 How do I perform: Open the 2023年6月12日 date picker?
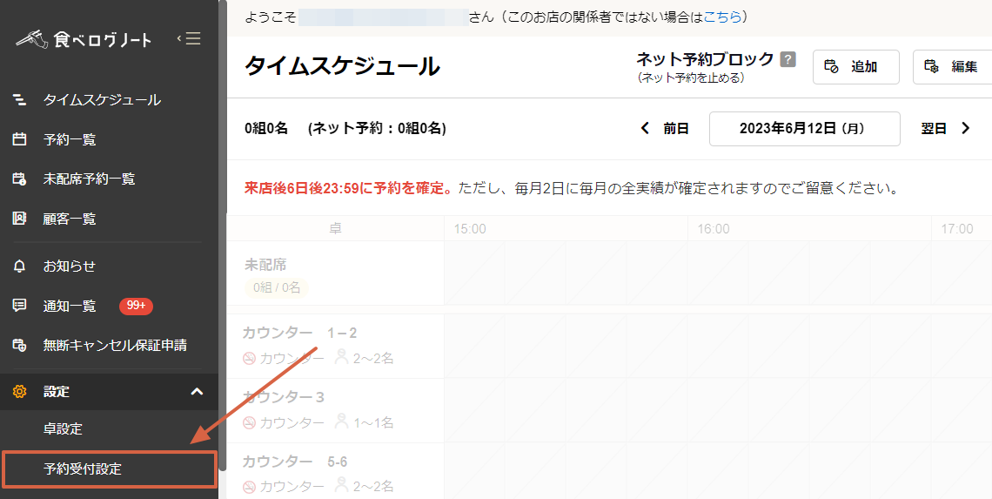(805, 129)
